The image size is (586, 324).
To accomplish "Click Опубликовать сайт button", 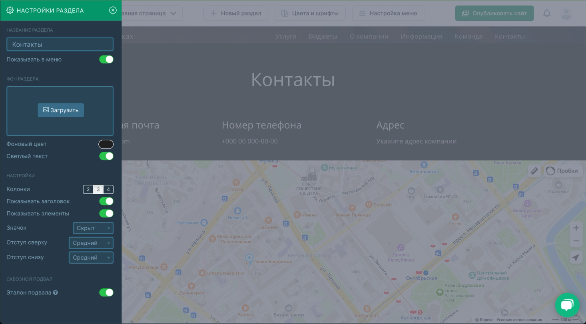I will (x=494, y=13).
